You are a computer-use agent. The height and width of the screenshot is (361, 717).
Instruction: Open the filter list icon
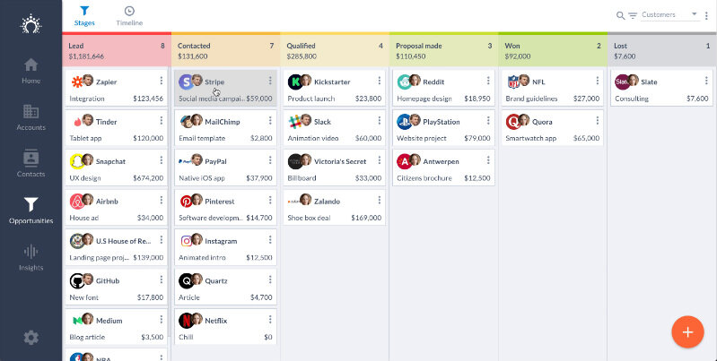coord(633,15)
